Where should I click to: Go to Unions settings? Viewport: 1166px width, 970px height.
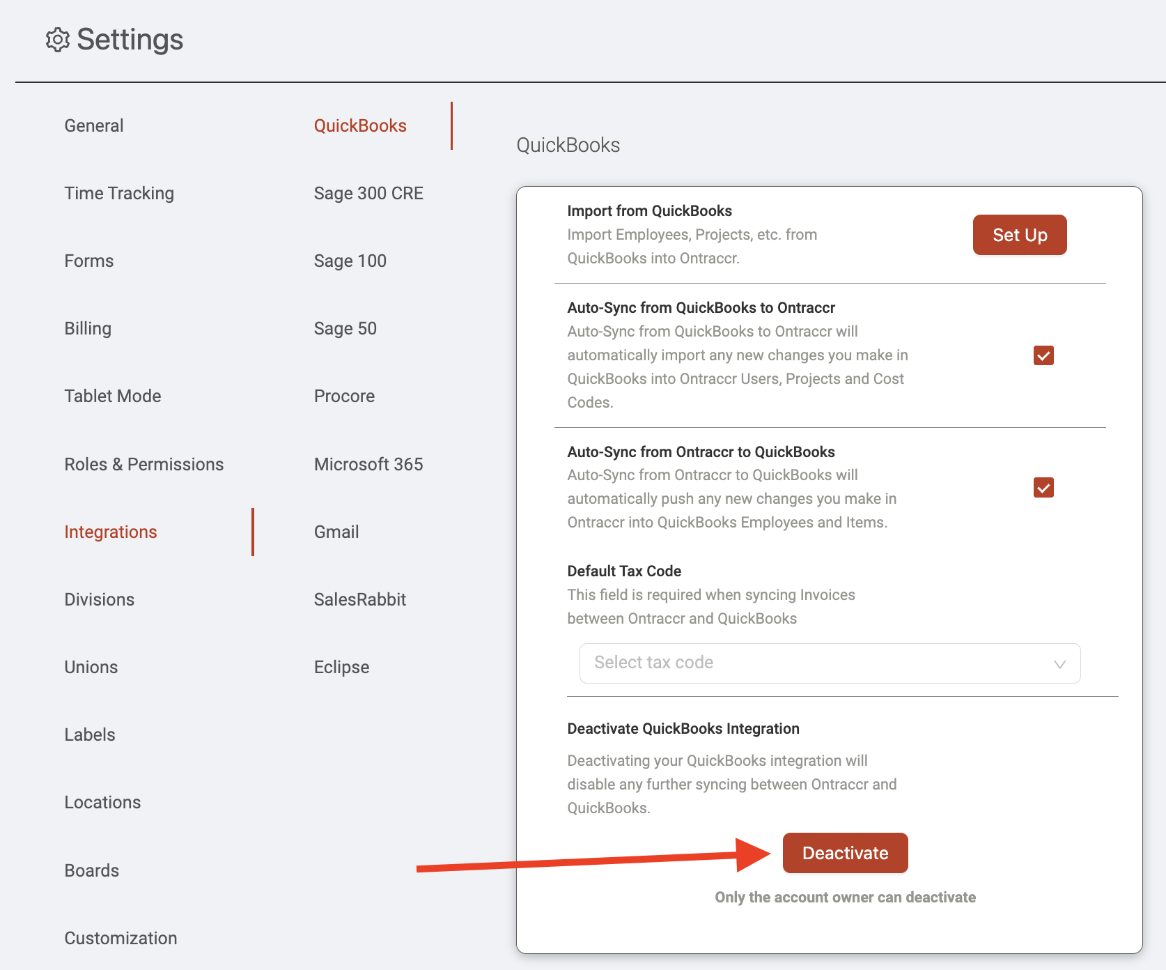91,667
